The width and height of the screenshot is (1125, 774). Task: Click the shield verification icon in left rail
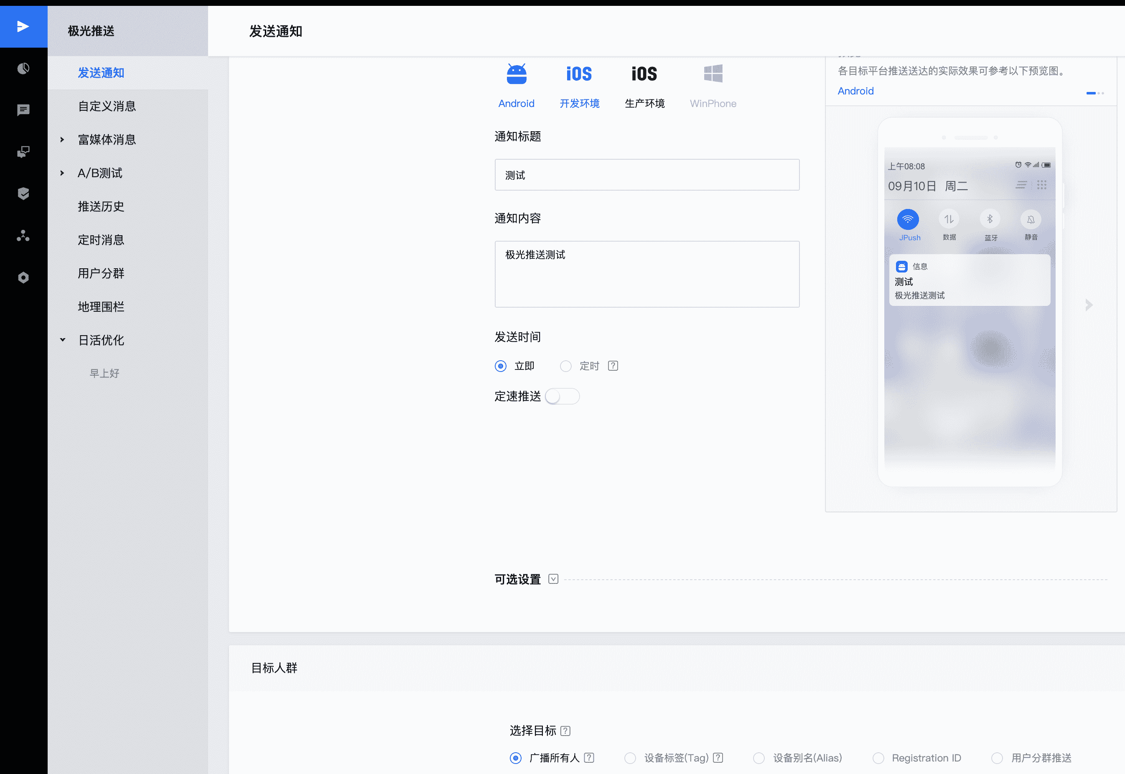[23, 193]
